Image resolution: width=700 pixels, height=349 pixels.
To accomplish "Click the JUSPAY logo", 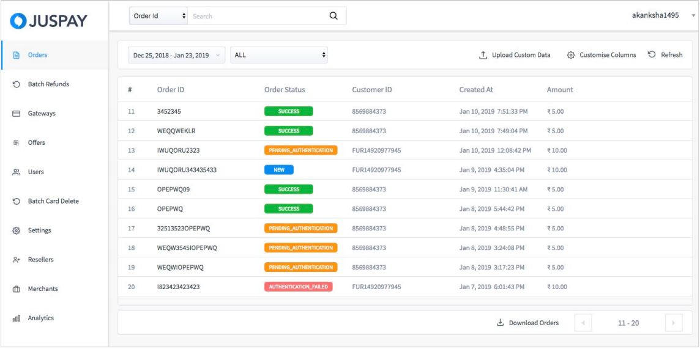I will coord(49,21).
